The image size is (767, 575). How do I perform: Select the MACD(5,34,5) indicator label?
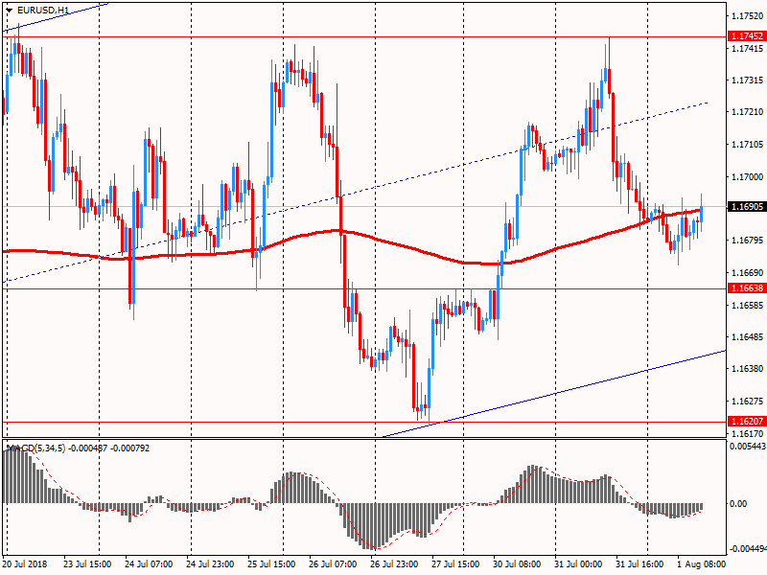coord(35,448)
